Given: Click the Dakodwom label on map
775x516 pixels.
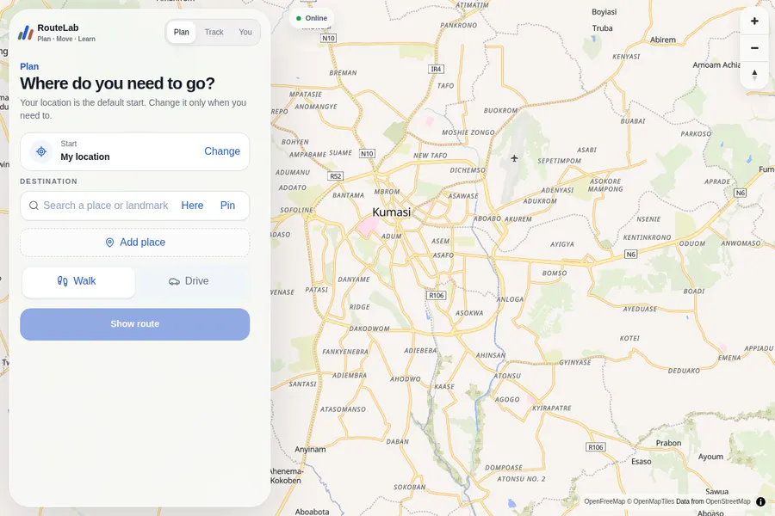Looking at the screenshot, I should 369,329.
